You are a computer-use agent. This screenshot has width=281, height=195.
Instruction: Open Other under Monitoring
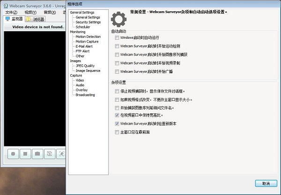80,56
